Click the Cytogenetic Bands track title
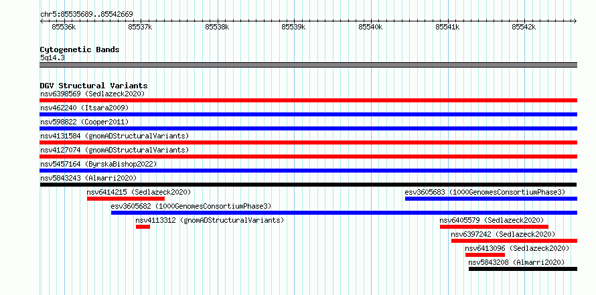Screen dimensions: 596x295 pos(80,50)
